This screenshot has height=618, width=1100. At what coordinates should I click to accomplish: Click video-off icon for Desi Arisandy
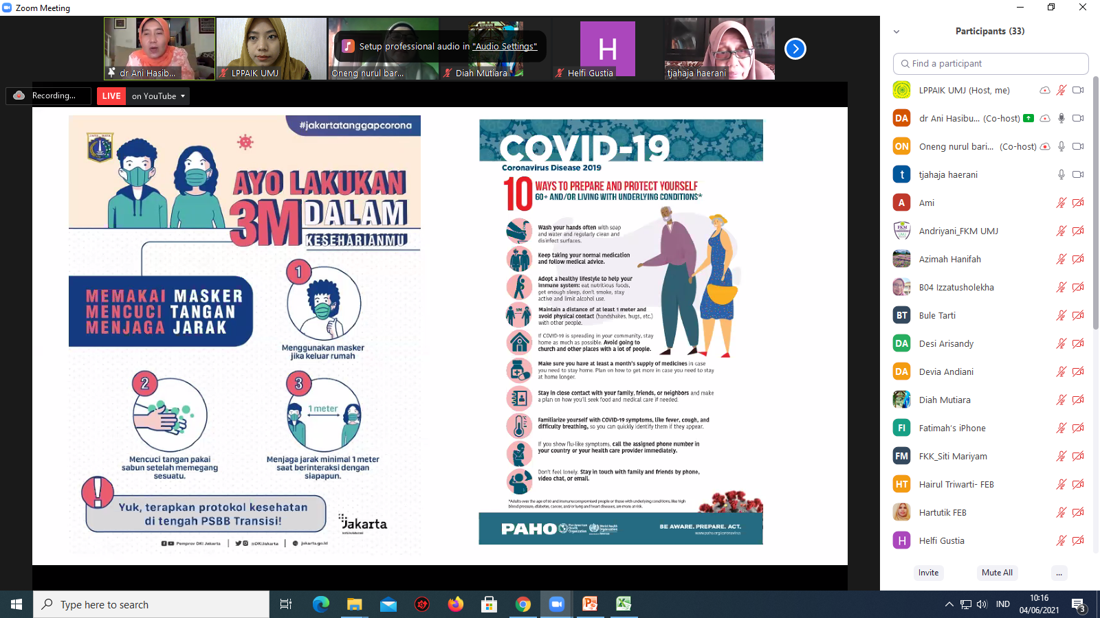point(1078,343)
